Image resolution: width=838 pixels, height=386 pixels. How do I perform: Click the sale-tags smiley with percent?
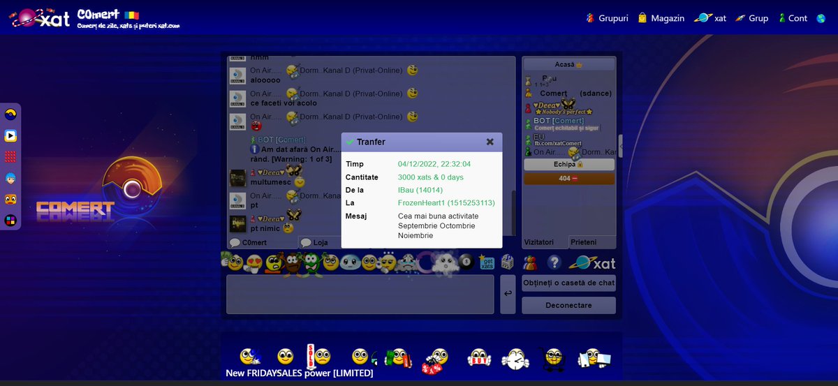click(435, 359)
